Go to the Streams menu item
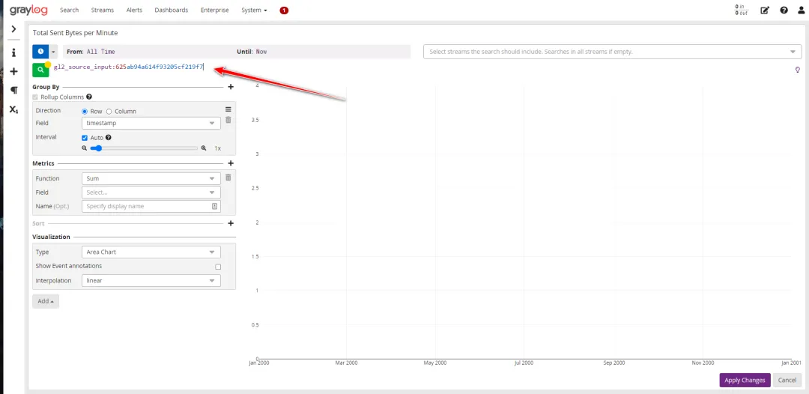The width and height of the screenshot is (809, 394). 102,10
